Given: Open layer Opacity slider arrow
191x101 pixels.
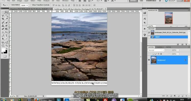Looking at the screenshot, I should pos(178,50).
